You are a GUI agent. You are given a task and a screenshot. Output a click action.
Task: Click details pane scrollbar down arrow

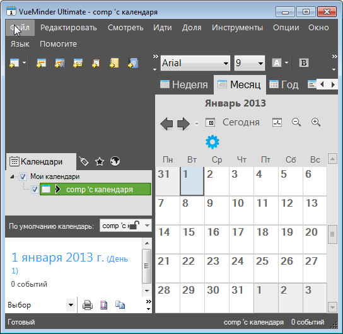[147, 291]
